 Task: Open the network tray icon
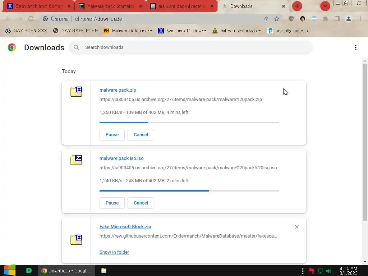tap(320, 271)
